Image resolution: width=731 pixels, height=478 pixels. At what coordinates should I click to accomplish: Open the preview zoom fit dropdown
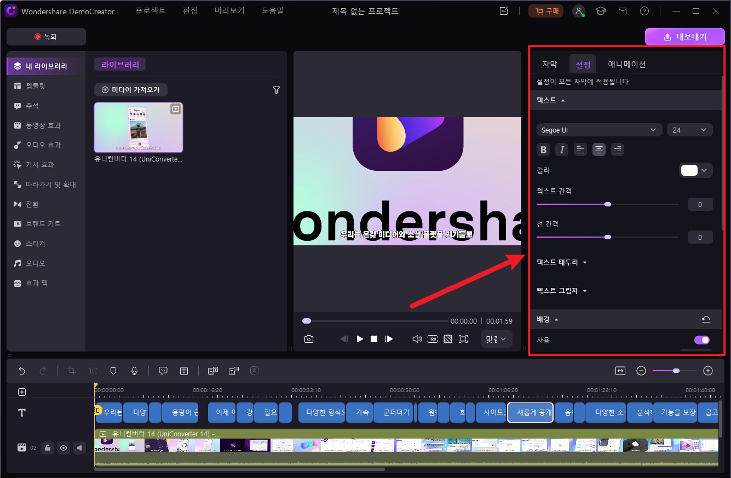point(496,339)
